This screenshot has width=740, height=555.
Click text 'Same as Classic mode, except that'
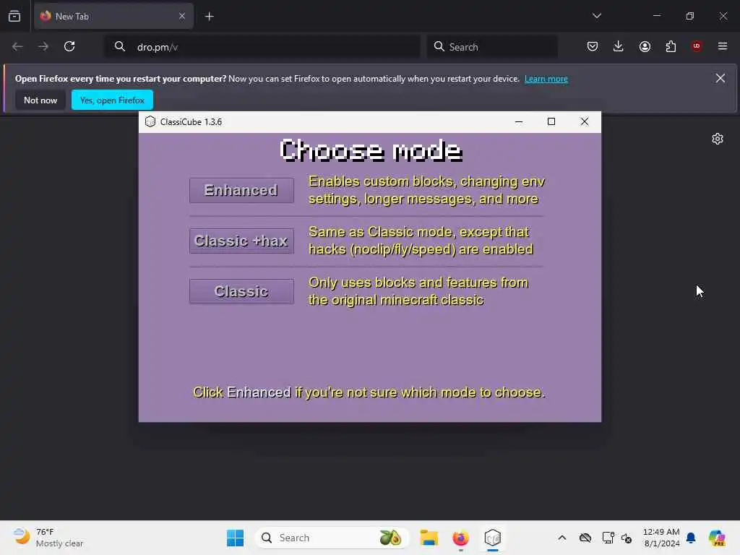tap(418, 232)
